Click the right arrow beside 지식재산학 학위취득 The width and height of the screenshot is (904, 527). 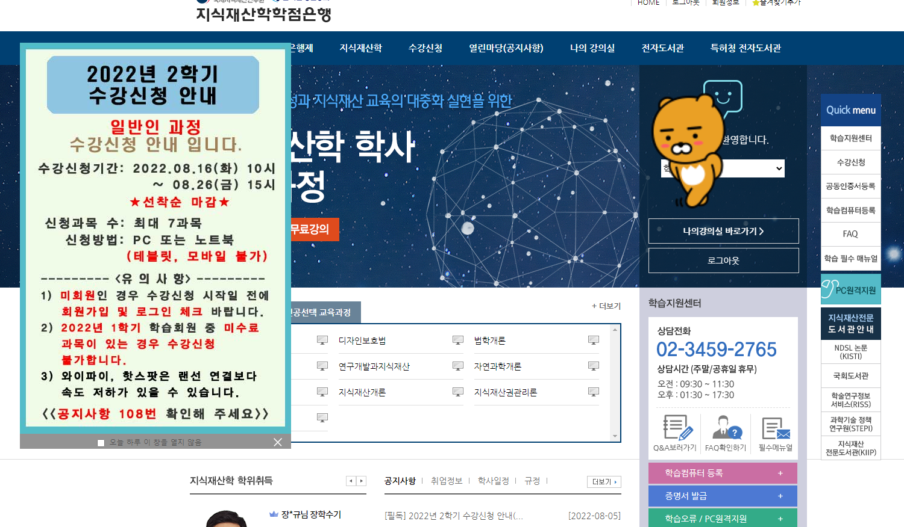point(361,481)
